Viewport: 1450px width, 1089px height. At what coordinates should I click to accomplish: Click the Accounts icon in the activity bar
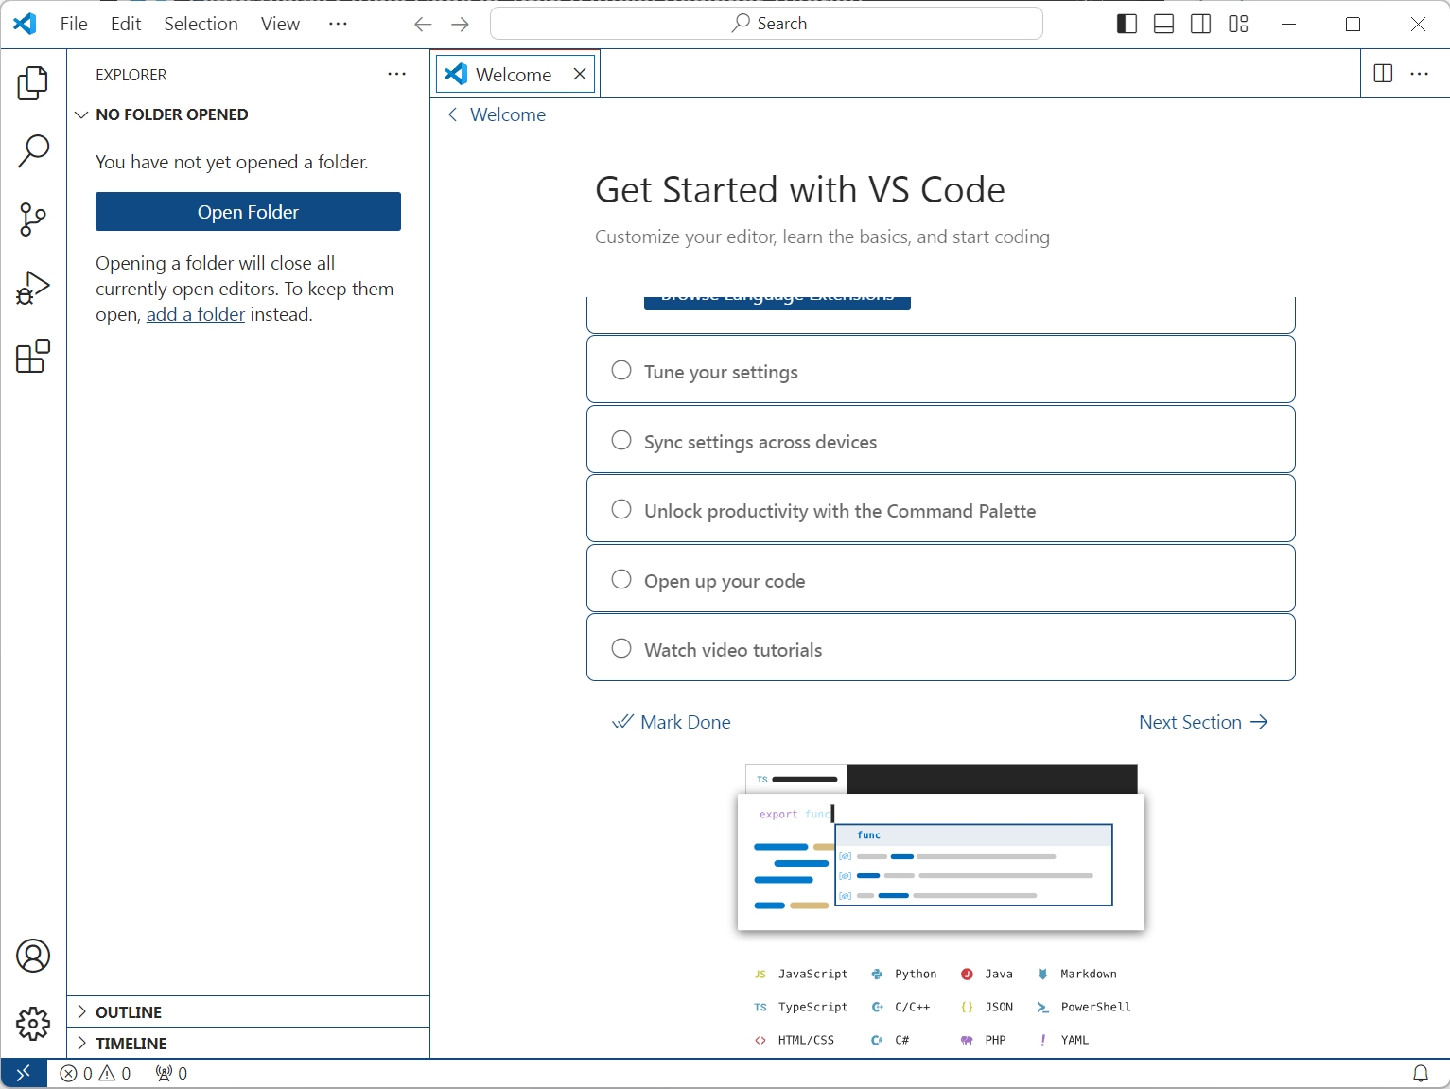point(33,956)
